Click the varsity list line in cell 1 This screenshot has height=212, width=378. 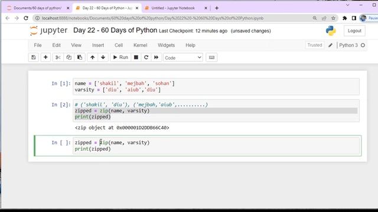(118, 90)
